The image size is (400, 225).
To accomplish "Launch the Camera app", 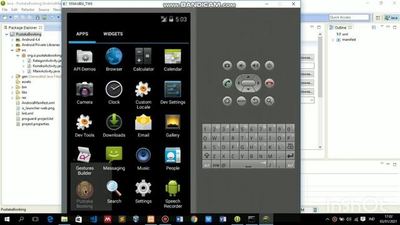I will (84, 93).
